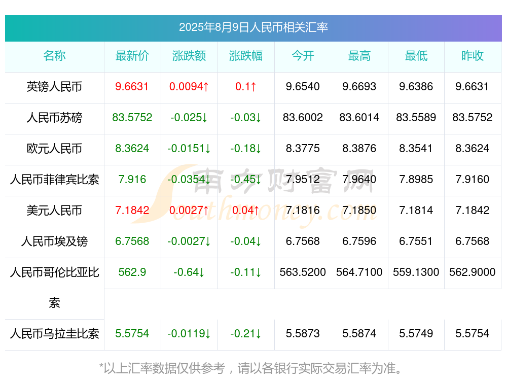Click latest price 9.6631 in red

(x=132, y=87)
